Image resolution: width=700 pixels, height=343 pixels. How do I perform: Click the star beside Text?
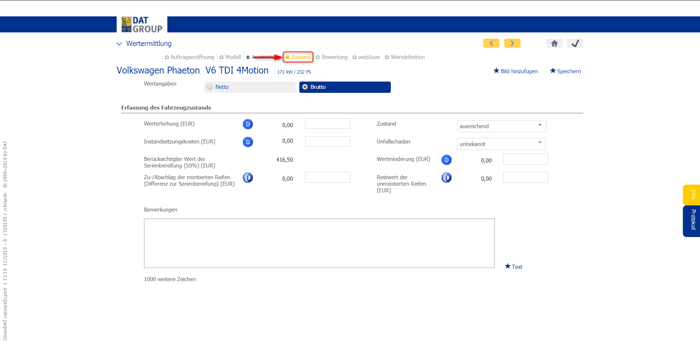coord(507,266)
